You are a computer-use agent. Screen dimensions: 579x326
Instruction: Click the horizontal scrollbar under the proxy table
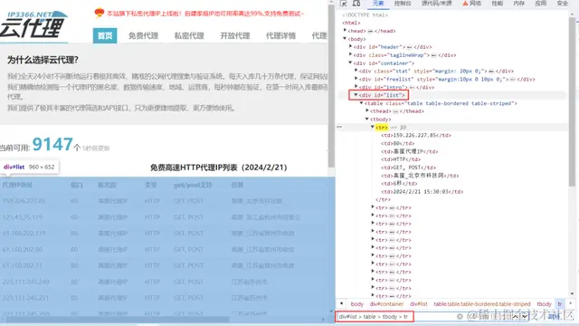[119, 320]
